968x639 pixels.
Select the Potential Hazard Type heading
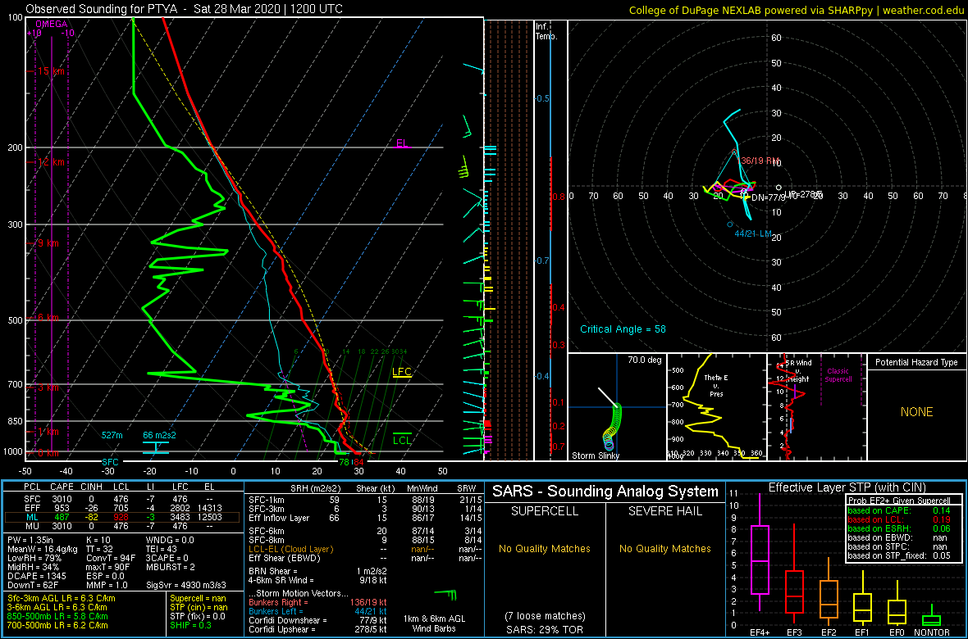[x=917, y=363]
